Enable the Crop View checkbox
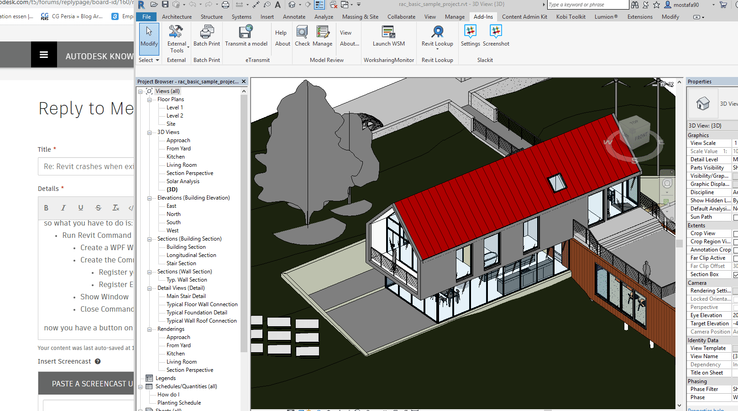Screen dimensions: 738x411 [x=735, y=233]
